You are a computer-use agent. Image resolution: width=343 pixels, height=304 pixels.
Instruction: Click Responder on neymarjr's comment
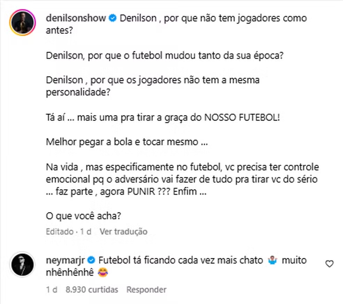pyautogui.click(x=146, y=290)
